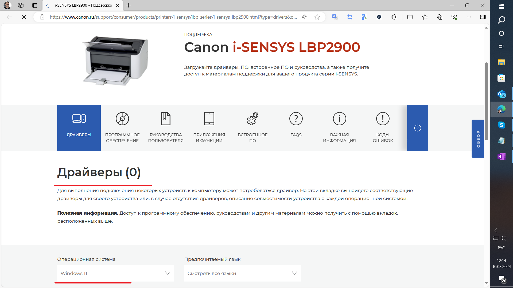View site information lock icon
513x288 pixels.
coord(42,17)
